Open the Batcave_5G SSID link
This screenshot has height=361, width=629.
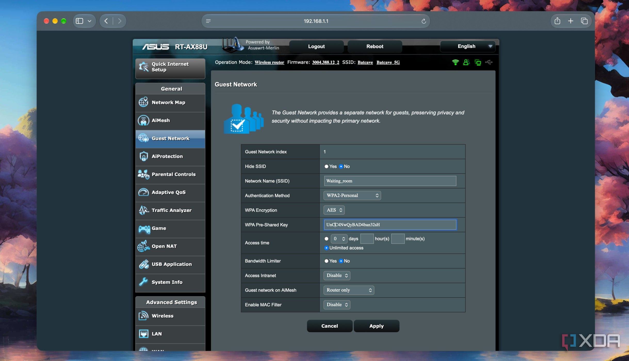tap(388, 62)
